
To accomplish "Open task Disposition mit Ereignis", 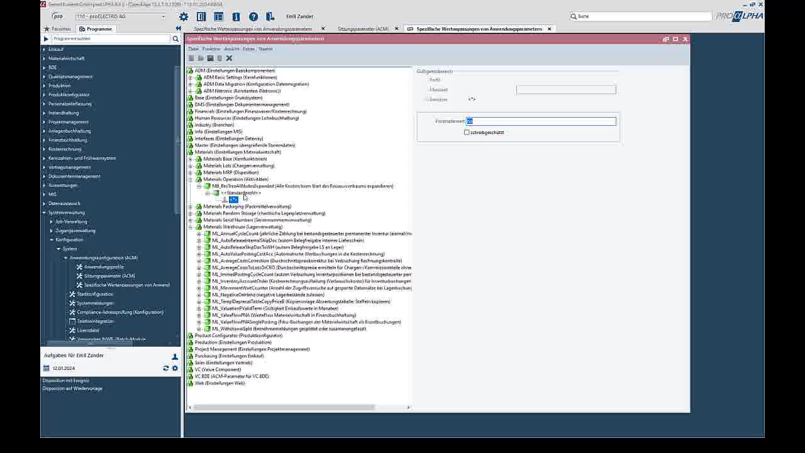I will [65, 381].
